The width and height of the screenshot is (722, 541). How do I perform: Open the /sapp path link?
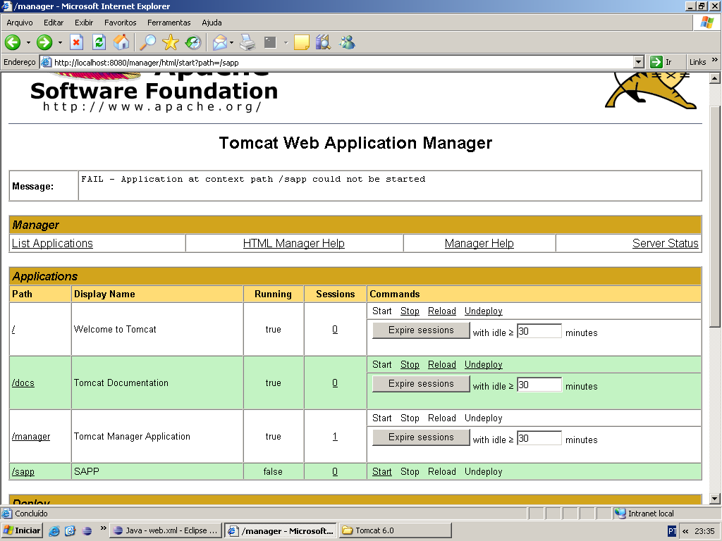point(23,471)
